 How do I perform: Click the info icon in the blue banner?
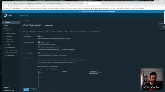80,11
